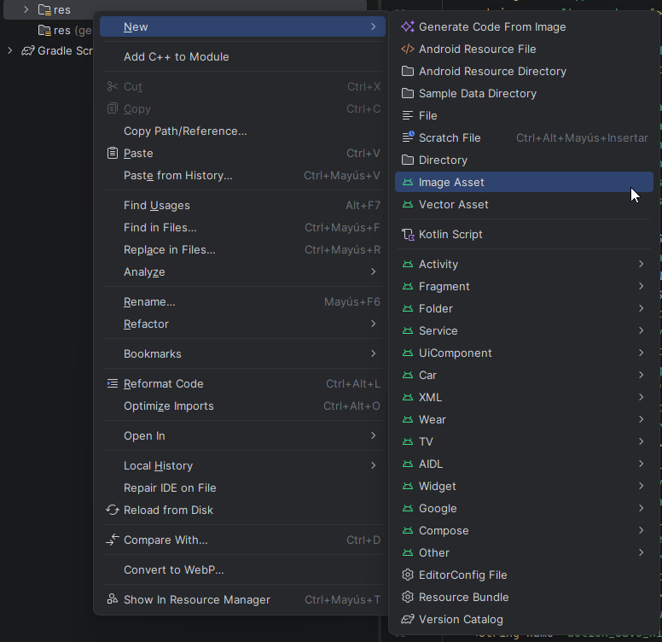
Task: Click the Directory folder icon
Action: point(408,160)
